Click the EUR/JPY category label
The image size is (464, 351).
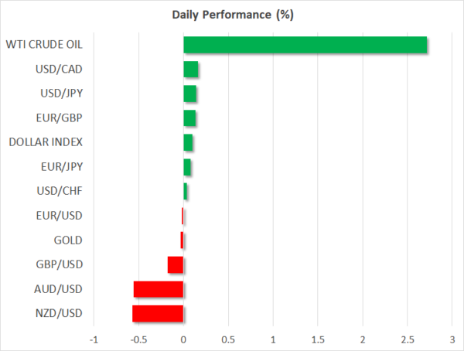62,166
